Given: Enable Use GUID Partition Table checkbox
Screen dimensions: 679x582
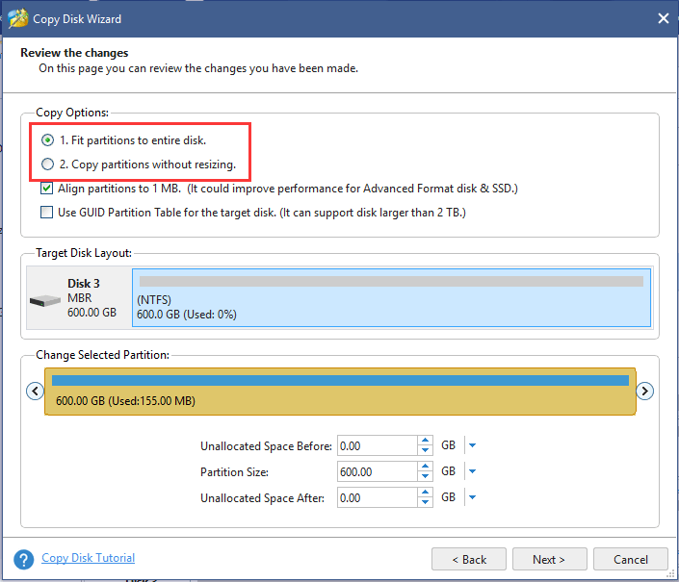Looking at the screenshot, I should 47,213.
